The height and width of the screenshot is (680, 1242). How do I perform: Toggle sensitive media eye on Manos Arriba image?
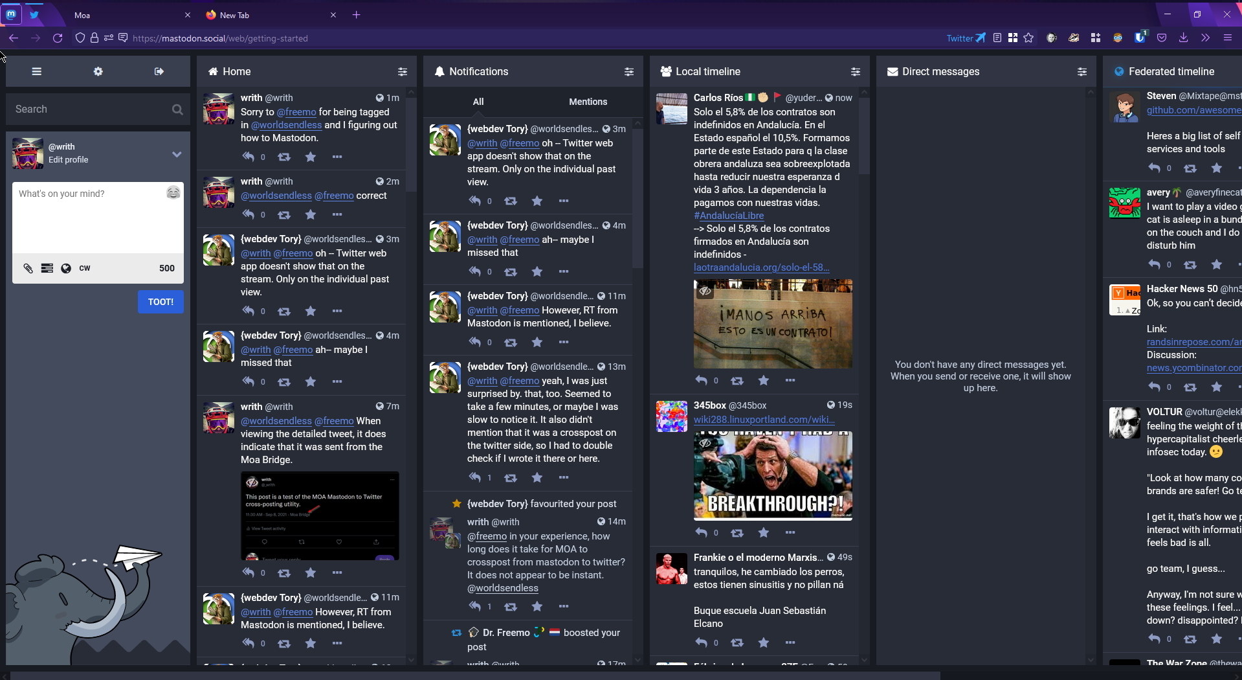click(x=705, y=291)
